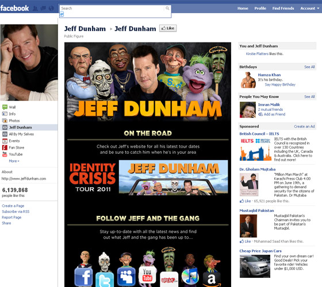Screen dimensions: 322x287
Task: Click the Info sidebar icon
Action: 5,114
